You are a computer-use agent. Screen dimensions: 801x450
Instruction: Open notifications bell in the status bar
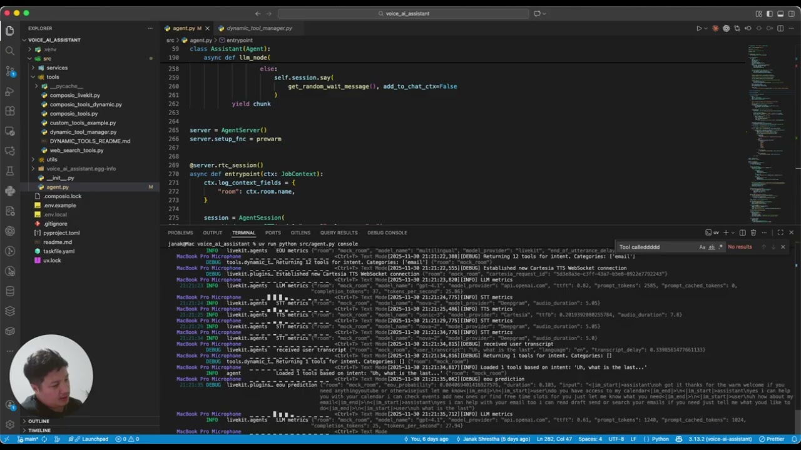pyautogui.click(x=793, y=439)
